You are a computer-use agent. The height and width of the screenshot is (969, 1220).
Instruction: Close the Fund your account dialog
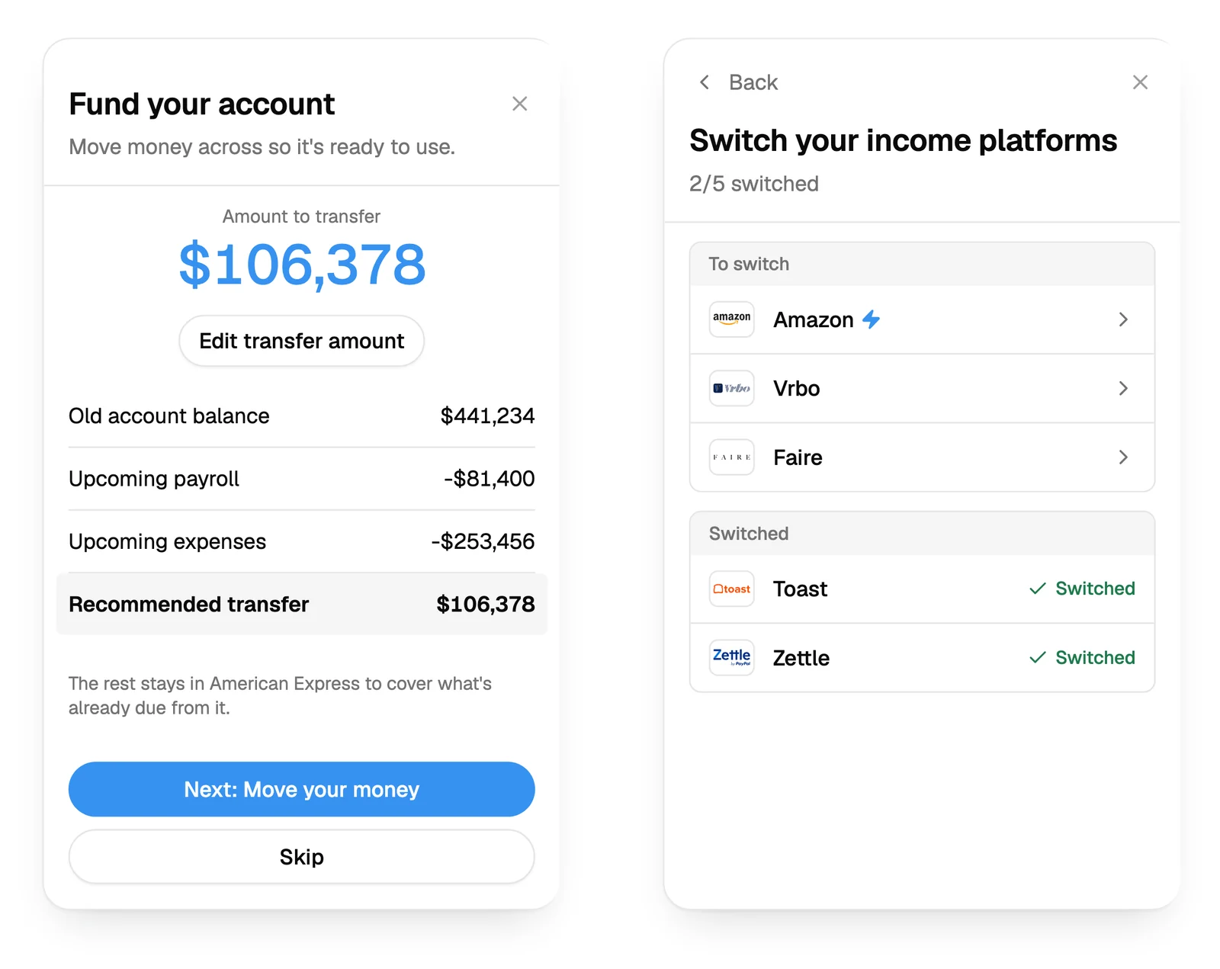coord(520,104)
